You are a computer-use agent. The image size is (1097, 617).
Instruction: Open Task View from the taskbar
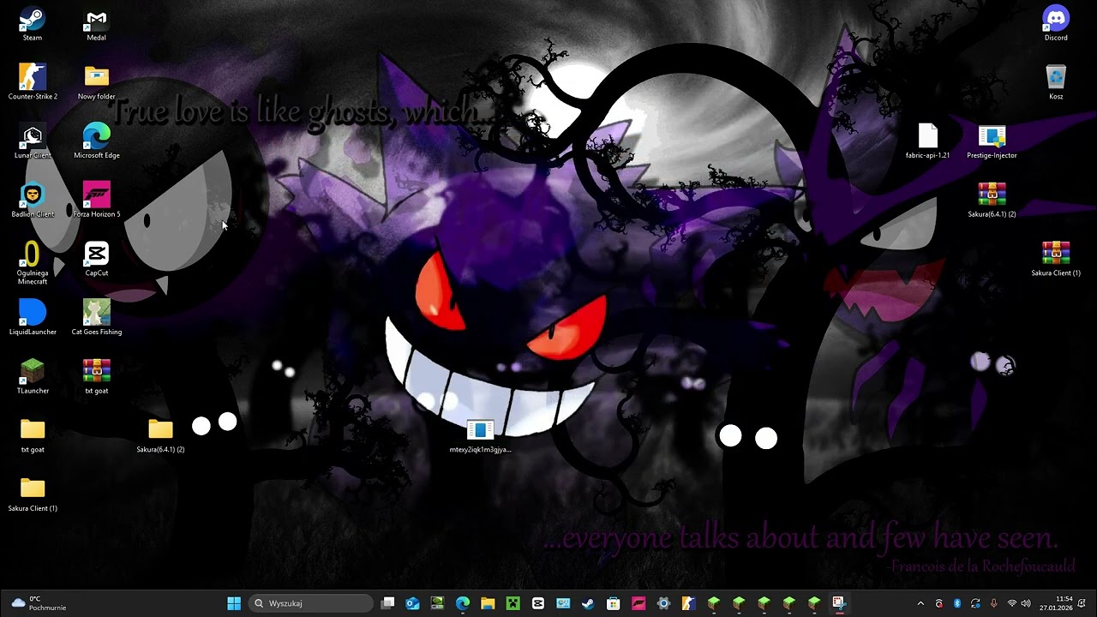tap(388, 603)
